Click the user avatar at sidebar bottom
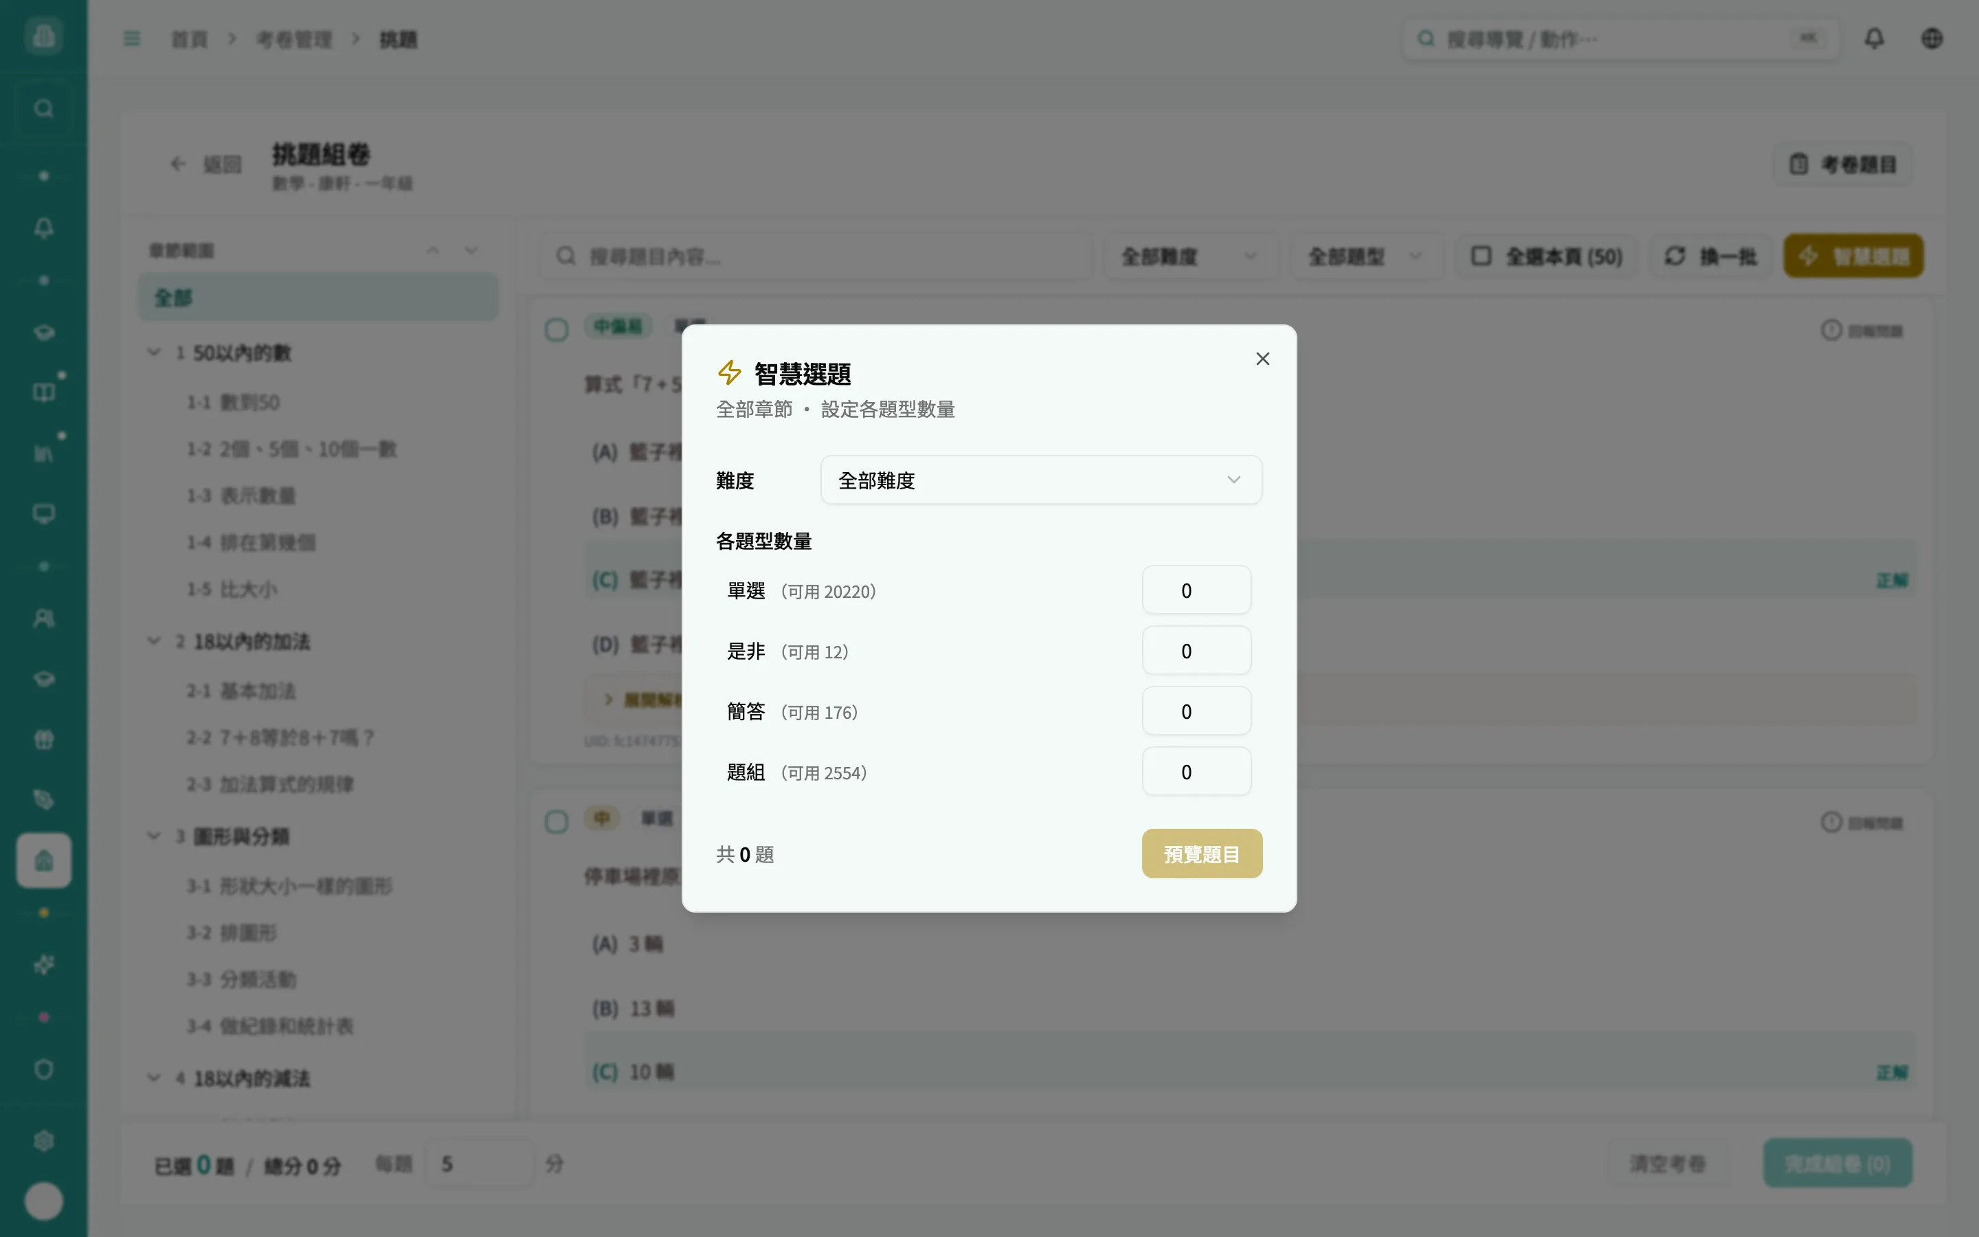Image resolution: width=1979 pixels, height=1237 pixels. [x=43, y=1201]
